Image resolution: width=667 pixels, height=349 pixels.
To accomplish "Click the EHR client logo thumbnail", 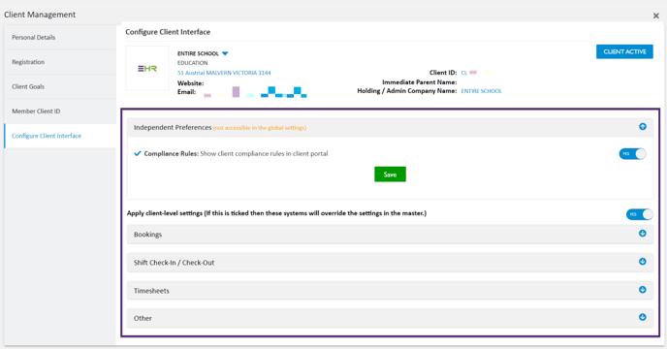I will pos(147,69).
